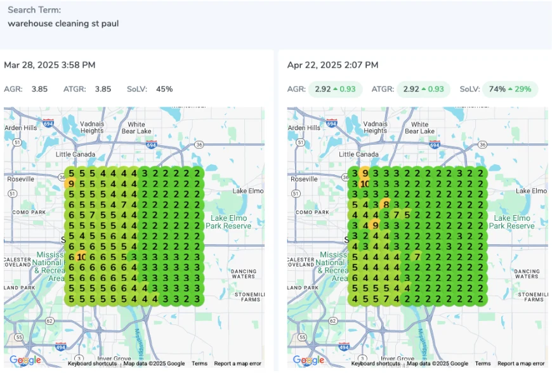Click the orange 10 marker on April map
552x373 pixels.
point(365,184)
